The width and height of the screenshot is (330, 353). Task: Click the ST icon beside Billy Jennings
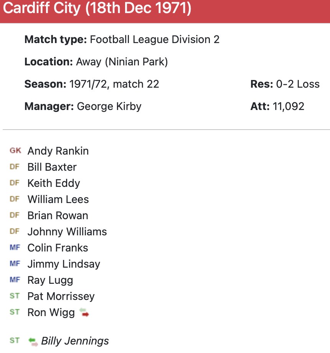[15, 340]
